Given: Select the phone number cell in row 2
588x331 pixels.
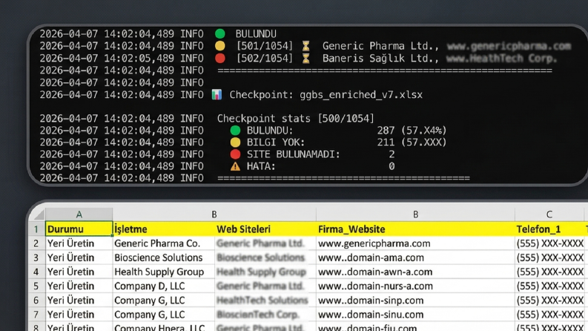Looking at the screenshot, I should (x=549, y=243).
